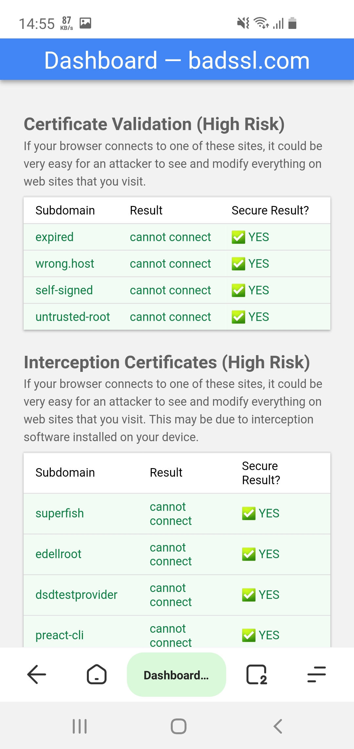Image resolution: width=354 pixels, height=749 pixels.
Task: Tap the green checkmark in the expired row
Action: [x=238, y=237]
